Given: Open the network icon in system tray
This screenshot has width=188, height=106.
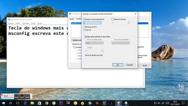Looking at the screenshot, I should pyautogui.click(x=155, y=103).
